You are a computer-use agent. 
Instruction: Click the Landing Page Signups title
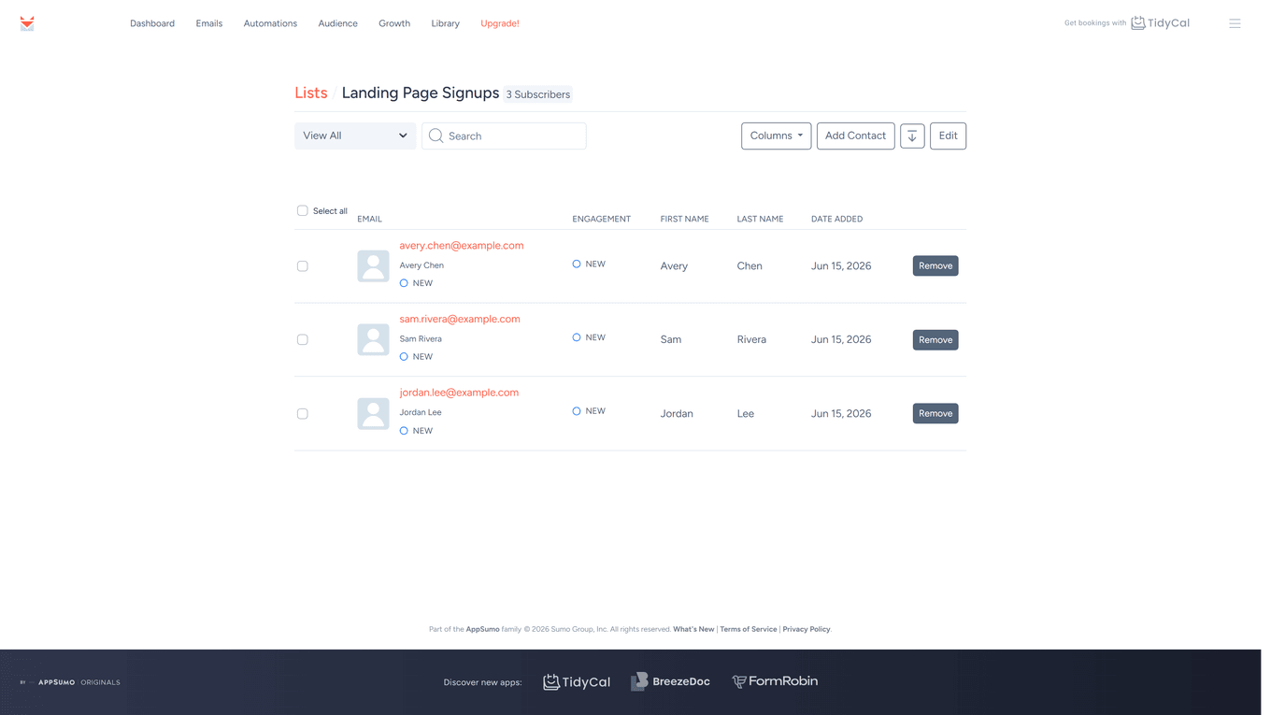[x=420, y=93]
